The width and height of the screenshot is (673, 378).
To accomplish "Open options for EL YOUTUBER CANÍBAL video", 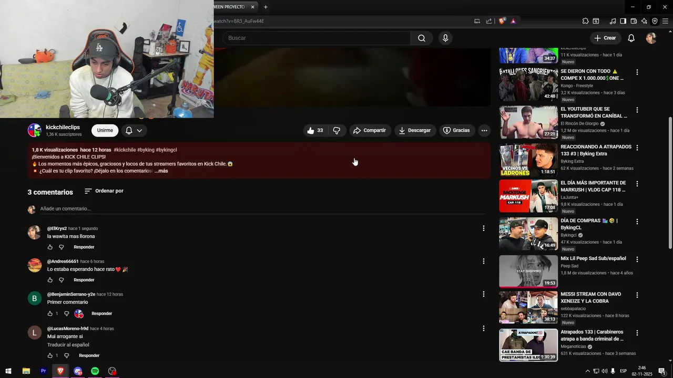I will click(x=637, y=110).
